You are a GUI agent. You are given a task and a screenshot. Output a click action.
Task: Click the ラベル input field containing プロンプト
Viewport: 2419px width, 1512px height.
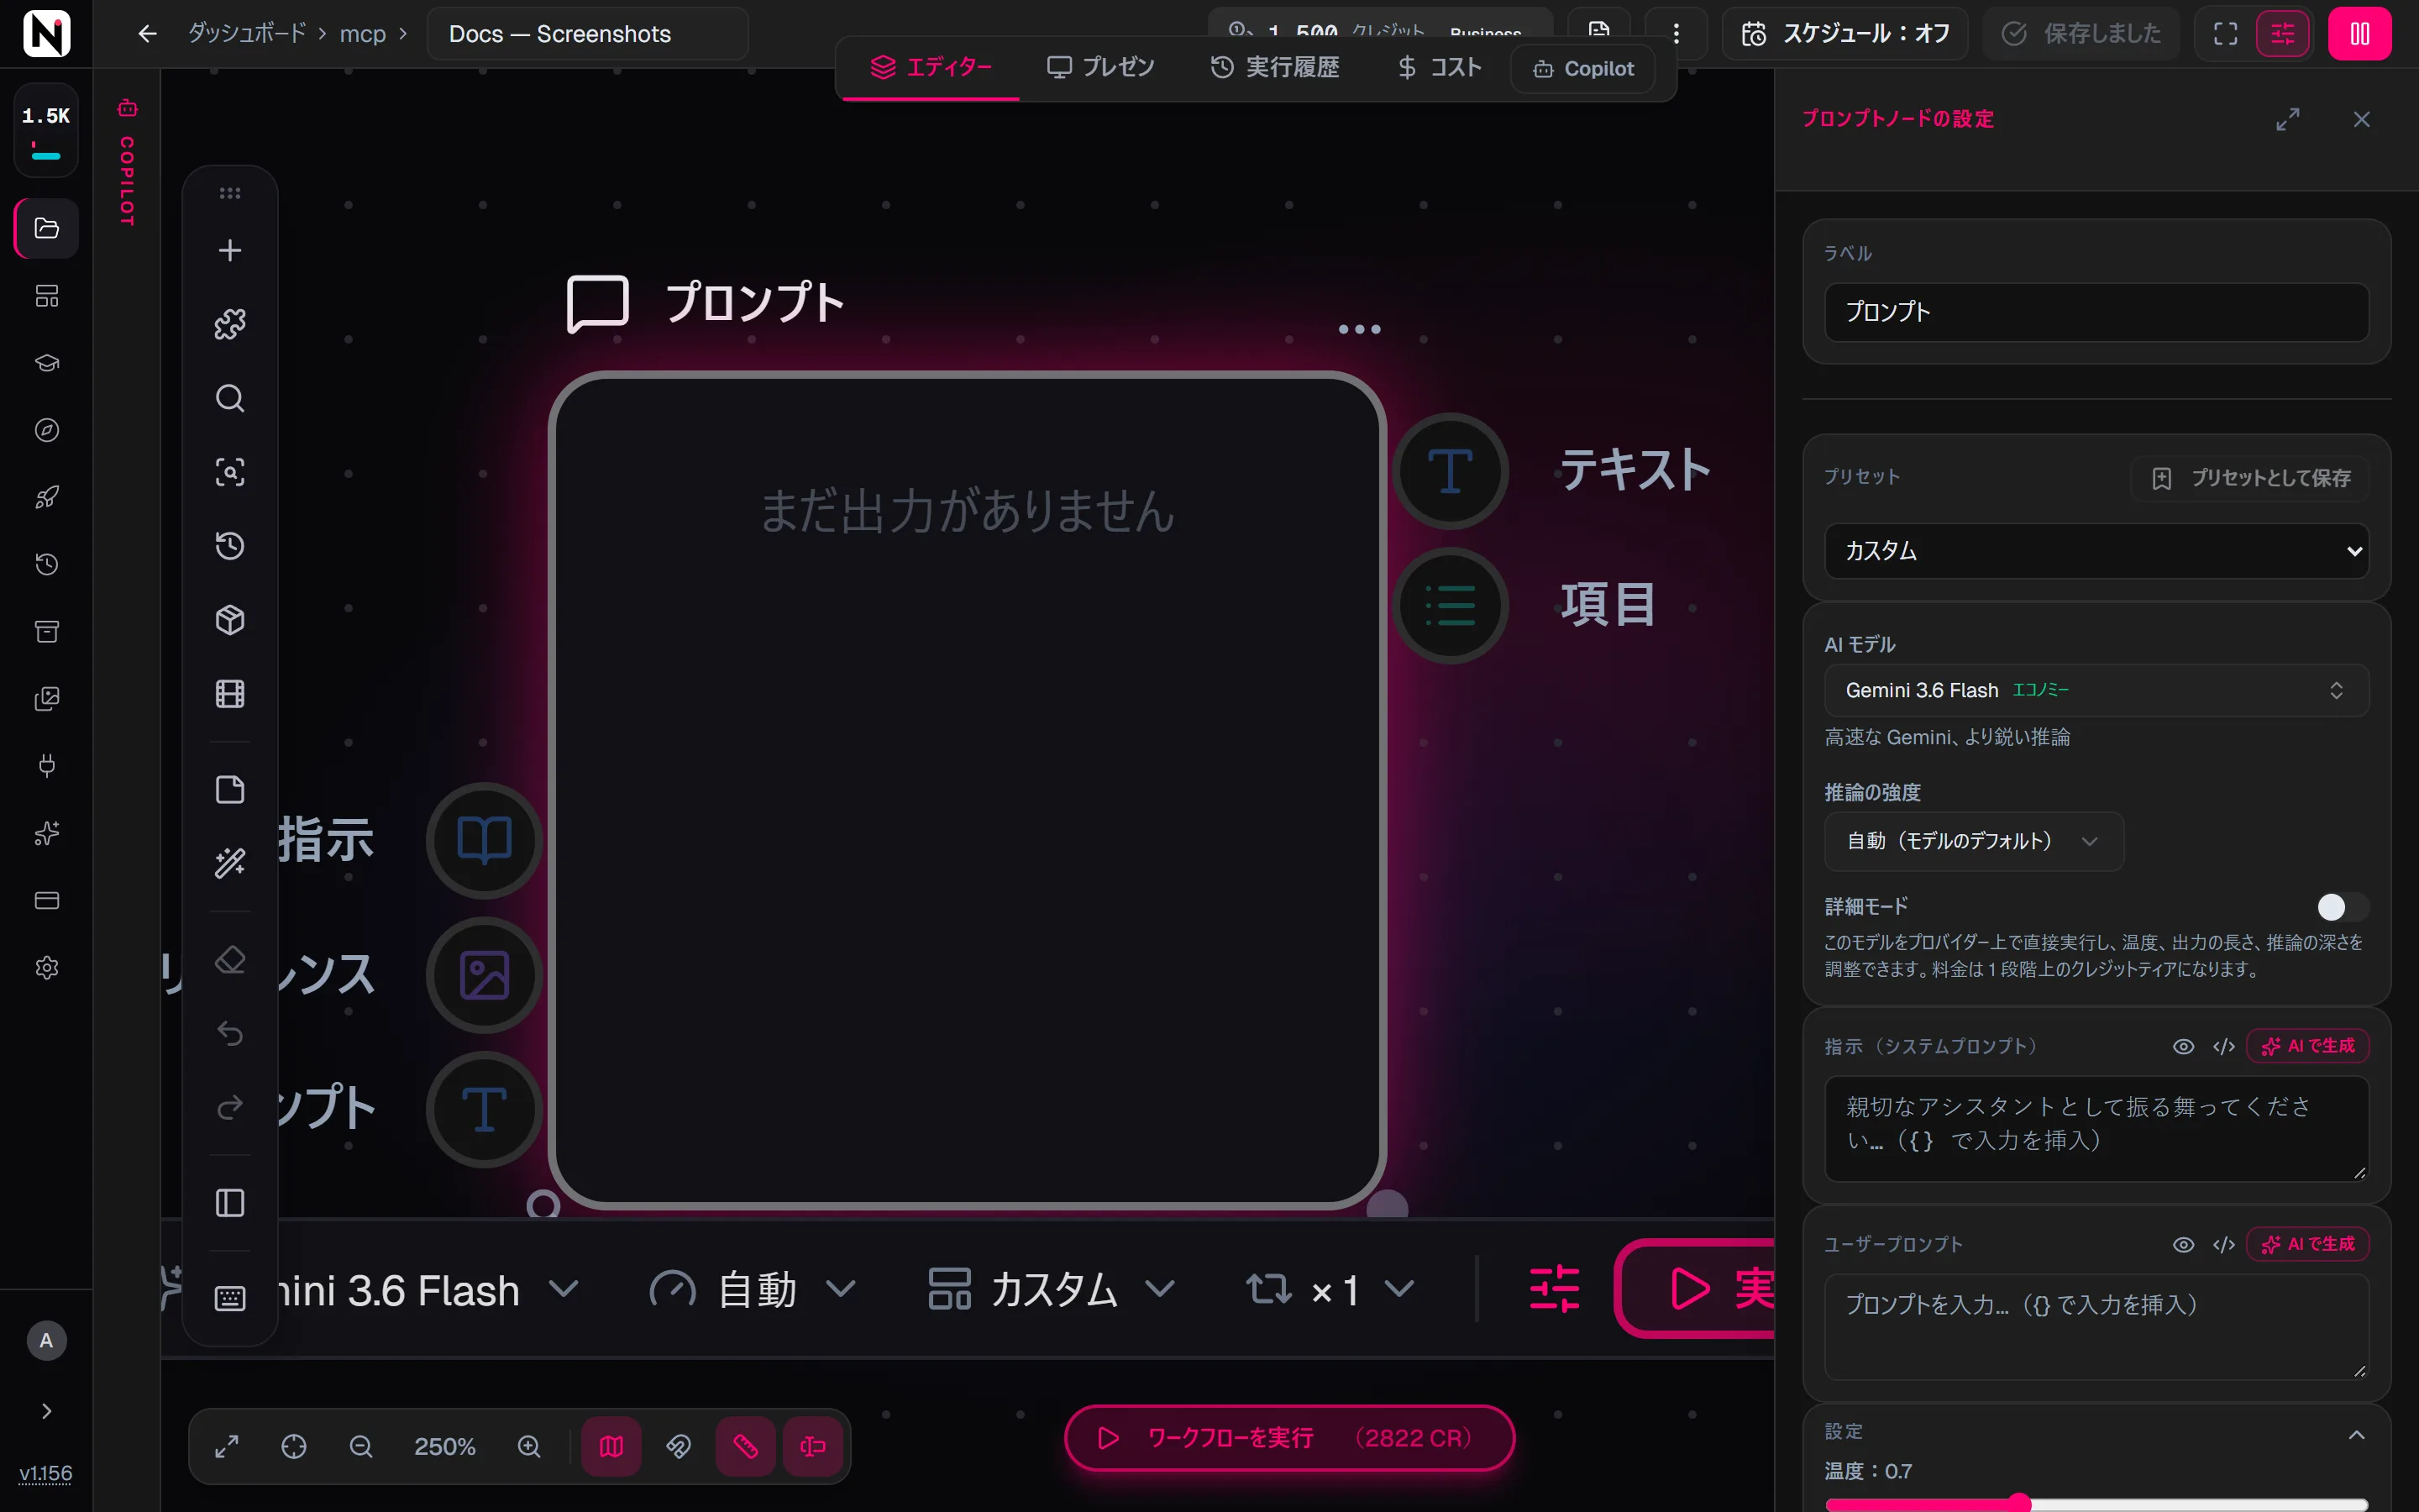pyautogui.click(x=2096, y=312)
